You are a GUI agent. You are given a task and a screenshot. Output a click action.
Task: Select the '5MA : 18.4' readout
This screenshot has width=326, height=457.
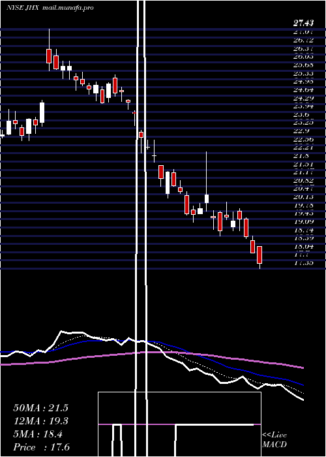(x=38, y=434)
